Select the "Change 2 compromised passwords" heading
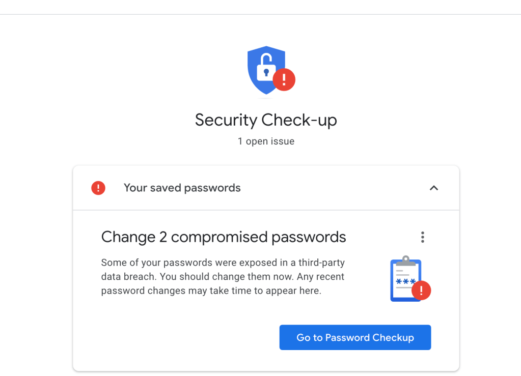 [x=224, y=237]
